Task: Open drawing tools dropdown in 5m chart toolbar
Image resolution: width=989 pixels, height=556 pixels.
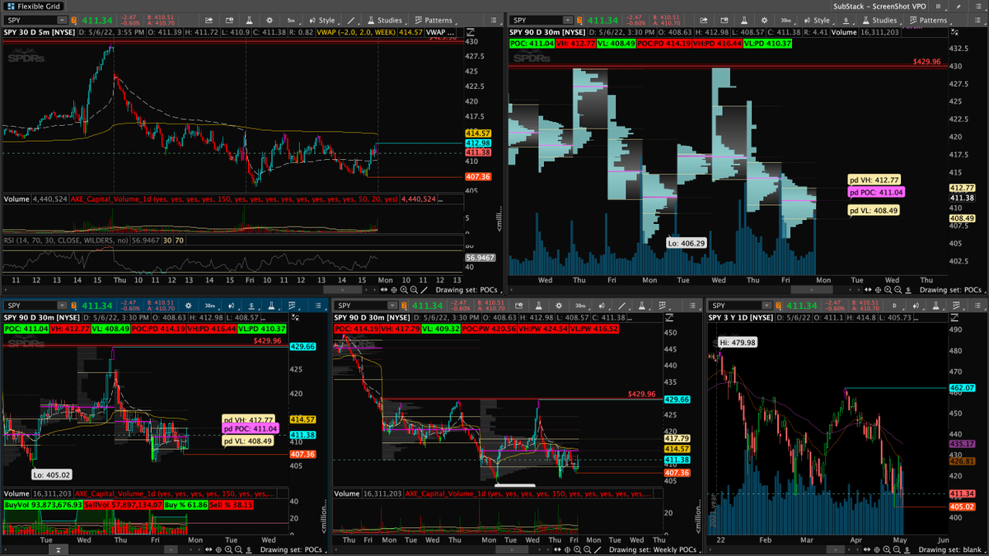Action: coord(352,20)
